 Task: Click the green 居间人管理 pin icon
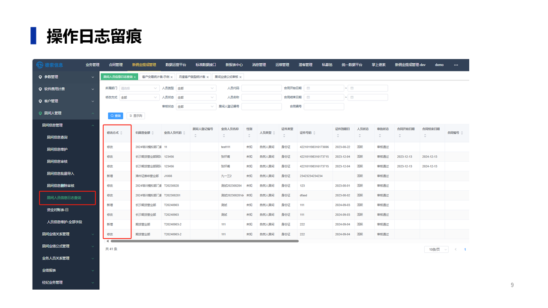pyautogui.click(x=41, y=113)
